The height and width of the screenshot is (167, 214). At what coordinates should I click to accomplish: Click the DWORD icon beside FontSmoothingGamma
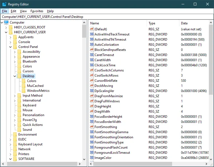coord(92,132)
